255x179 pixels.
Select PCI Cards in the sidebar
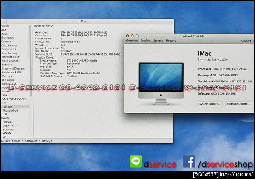pos(8,80)
